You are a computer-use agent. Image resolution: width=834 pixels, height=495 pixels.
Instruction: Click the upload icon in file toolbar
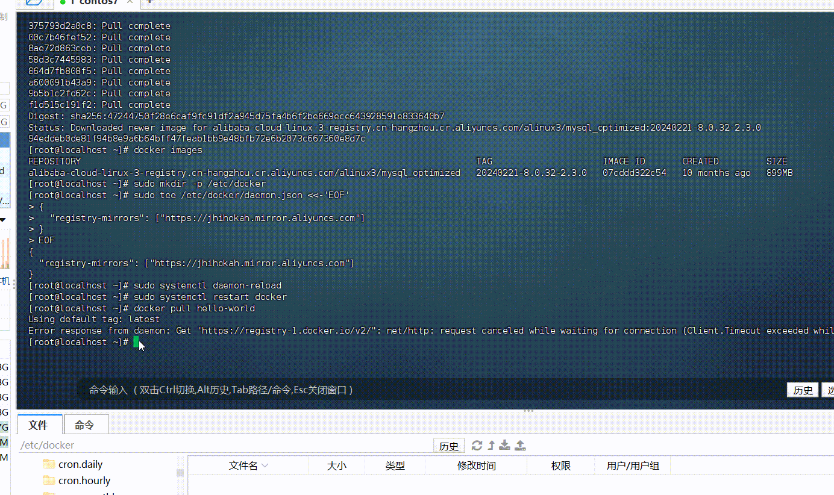(x=521, y=445)
